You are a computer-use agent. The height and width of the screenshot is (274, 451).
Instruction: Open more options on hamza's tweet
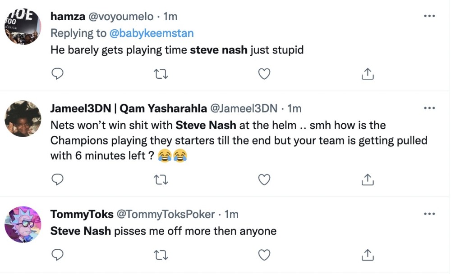[430, 16]
